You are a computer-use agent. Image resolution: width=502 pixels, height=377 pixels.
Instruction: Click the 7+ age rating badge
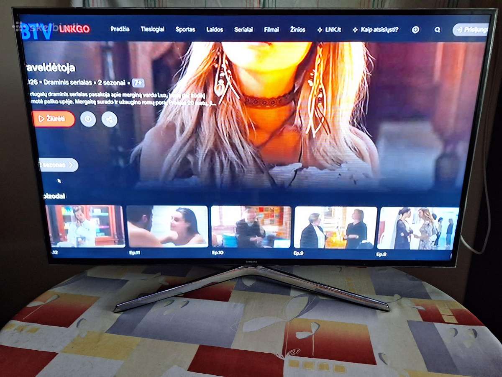coord(138,83)
